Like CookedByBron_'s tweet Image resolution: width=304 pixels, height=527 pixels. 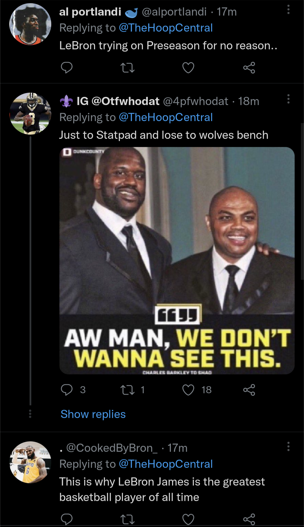click(x=188, y=519)
